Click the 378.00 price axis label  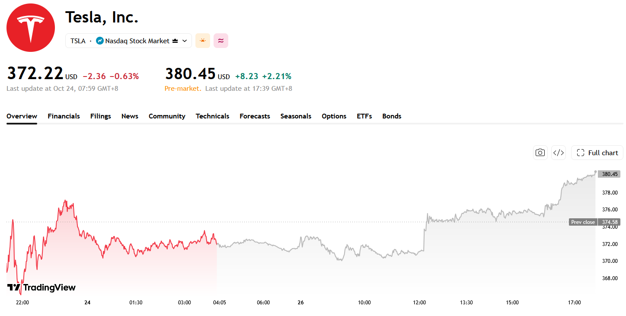point(610,192)
